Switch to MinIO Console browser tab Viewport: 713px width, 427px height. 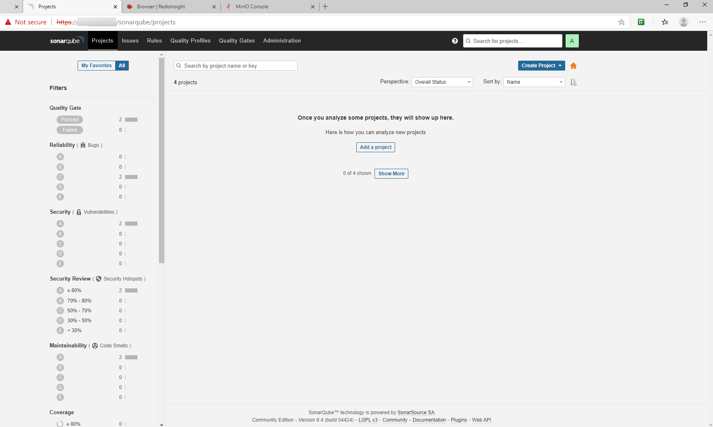[270, 7]
